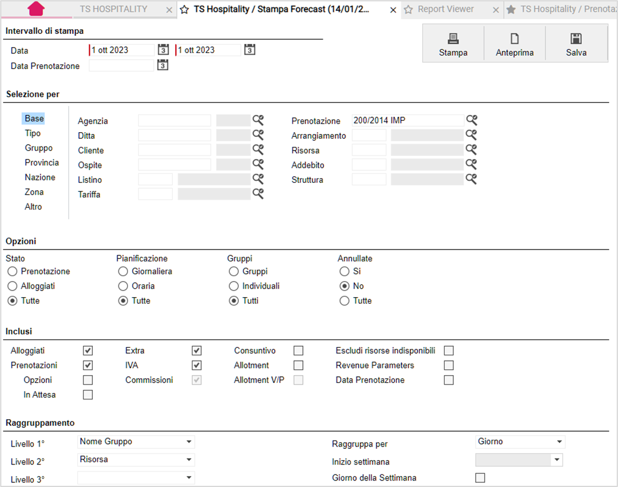Switch to the Report Viewer tab
Viewport: 618px width, 487px height.
(446, 9)
